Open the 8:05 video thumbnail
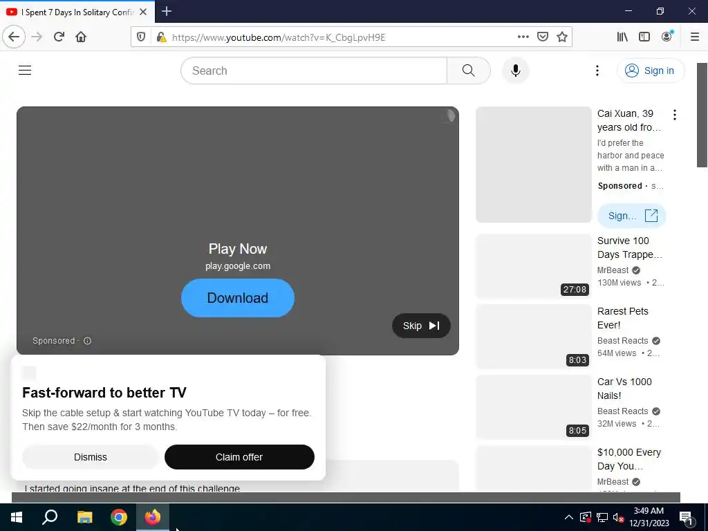Image resolution: width=708 pixels, height=531 pixels. [x=533, y=407]
